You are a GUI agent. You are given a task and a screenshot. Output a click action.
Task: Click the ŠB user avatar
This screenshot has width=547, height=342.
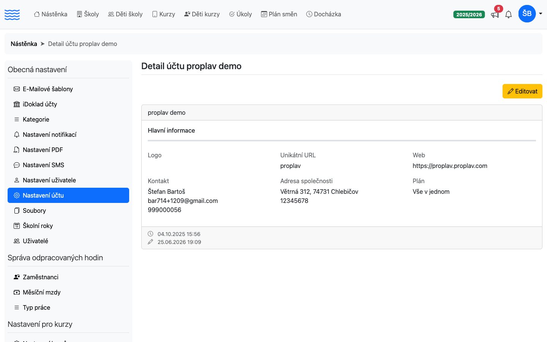(527, 14)
